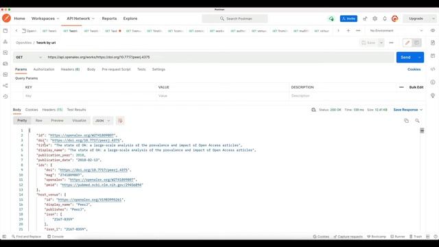
Task: Open the JSON format dropdown
Action: pyautogui.click(x=102, y=121)
